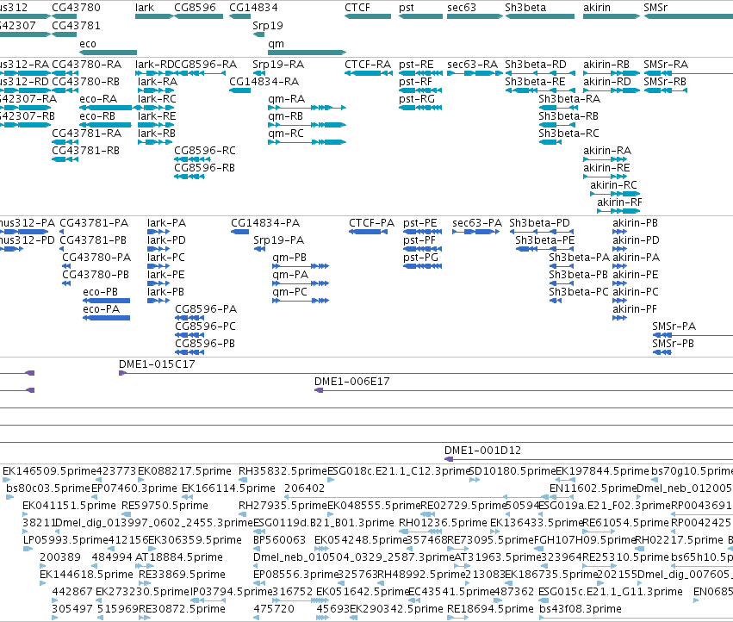Viewport: 733px width, 622px height.
Task: Click transcript sec63-RA
Action: 475,73
